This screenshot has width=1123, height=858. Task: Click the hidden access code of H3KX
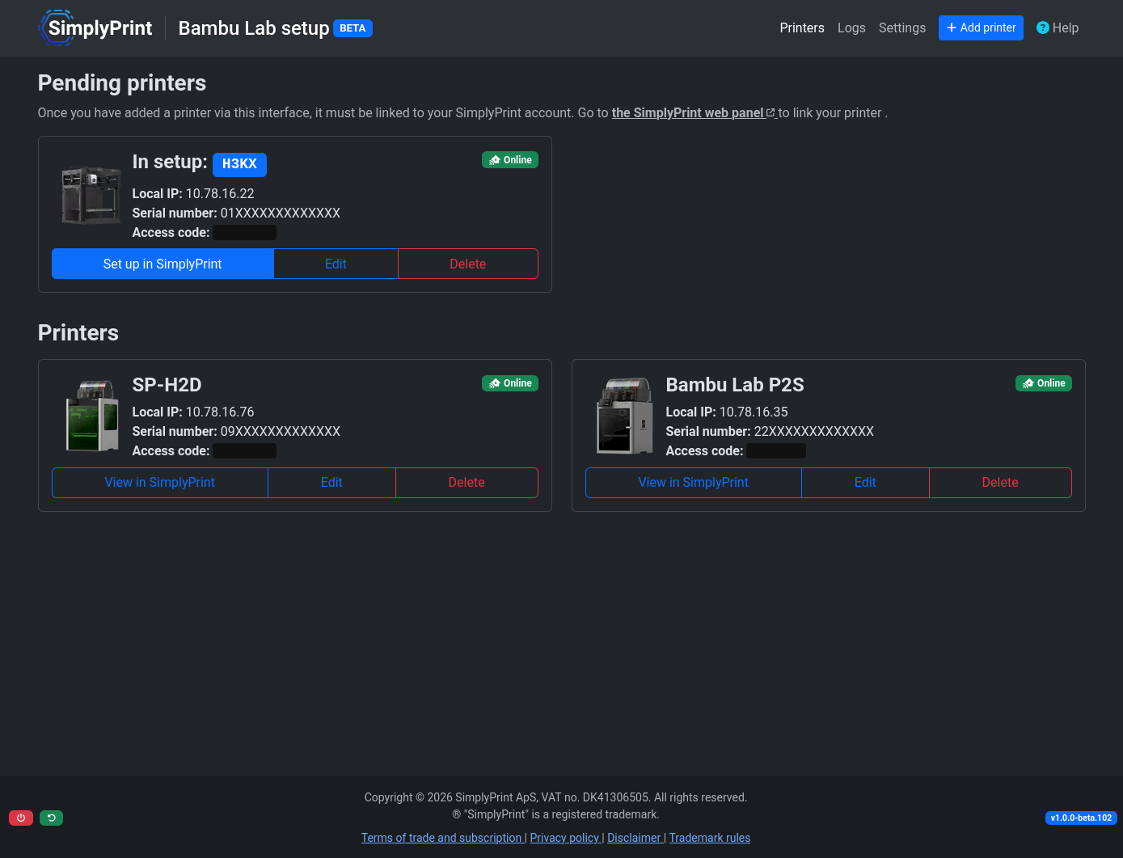pyautogui.click(x=244, y=233)
